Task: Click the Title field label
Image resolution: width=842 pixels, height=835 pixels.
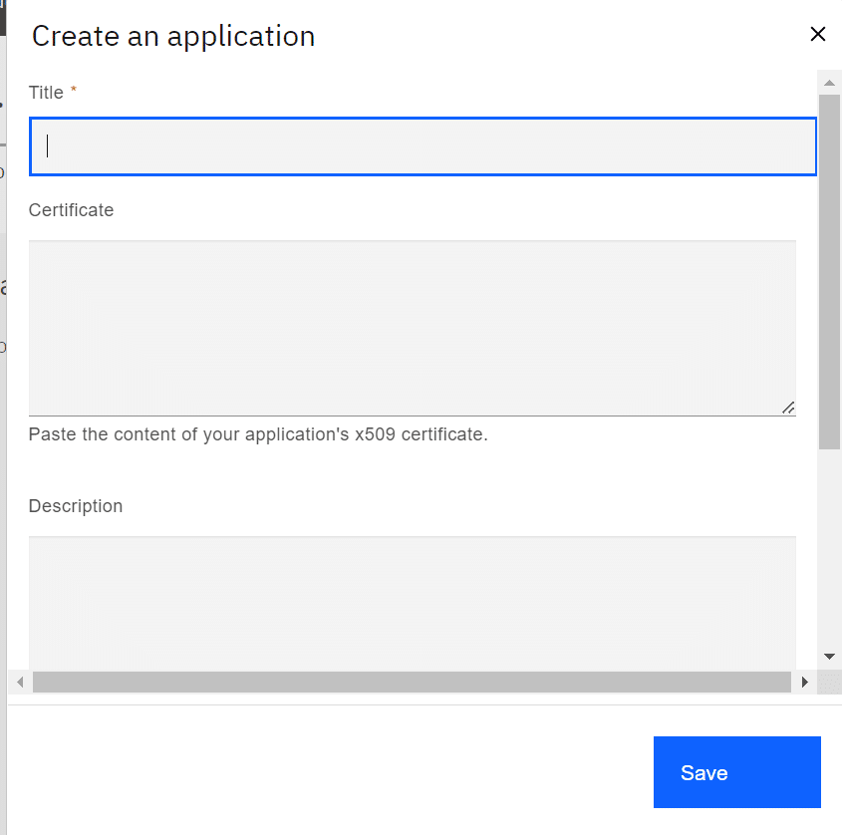Action: 46,93
